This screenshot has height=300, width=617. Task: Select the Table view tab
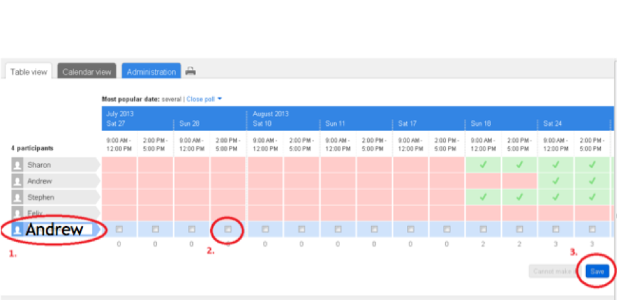click(28, 72)
